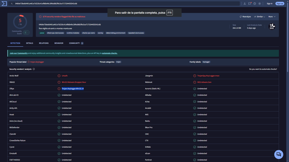The width and height of the screenshot is (289, 162).
Task: Click the hash search input field
Action: [124, 4]
